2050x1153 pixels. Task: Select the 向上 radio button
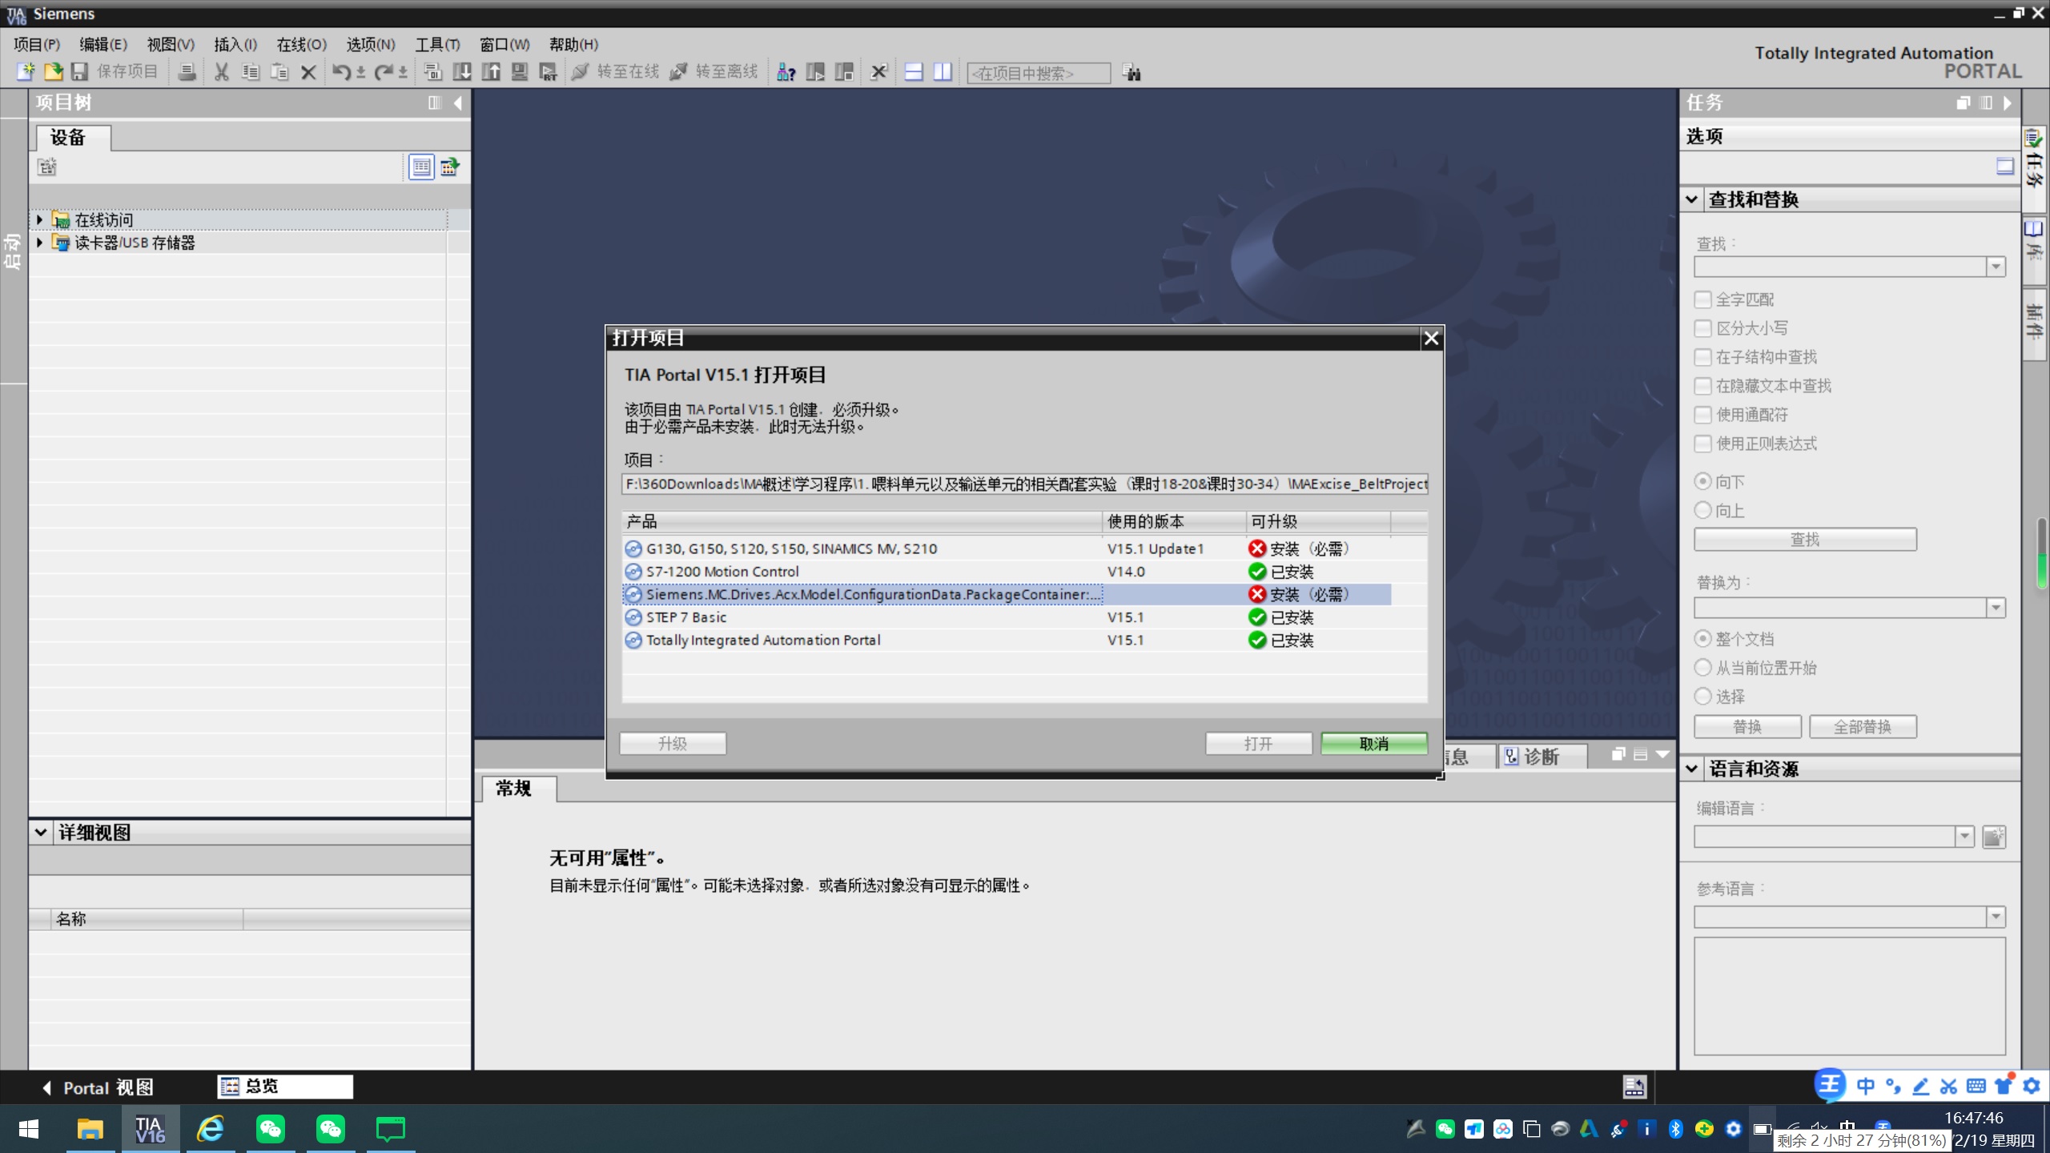(1703, 511)
